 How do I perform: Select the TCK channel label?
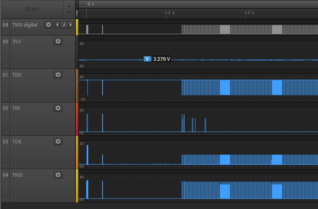tap(17, 142)
